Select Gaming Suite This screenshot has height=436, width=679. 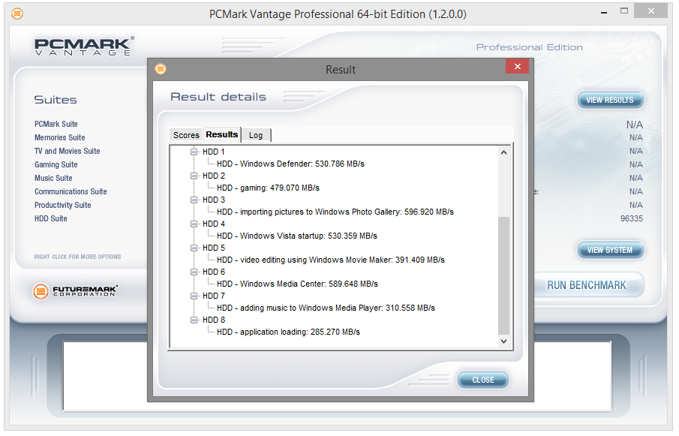(x=56, y=164)
